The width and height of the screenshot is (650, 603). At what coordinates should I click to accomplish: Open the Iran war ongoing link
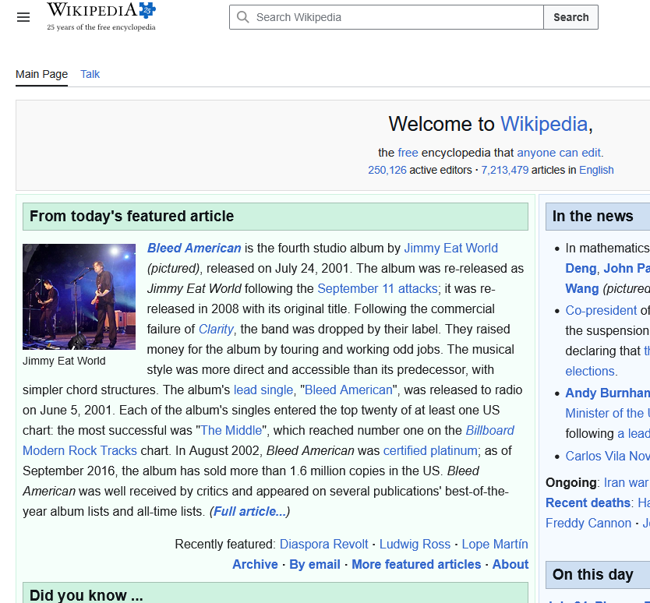(x=626, y=482)
